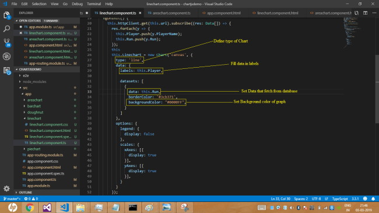Open the editor More Actions ellipsis
This screenshot has height=213, width=379.
[x=374, y=13]
